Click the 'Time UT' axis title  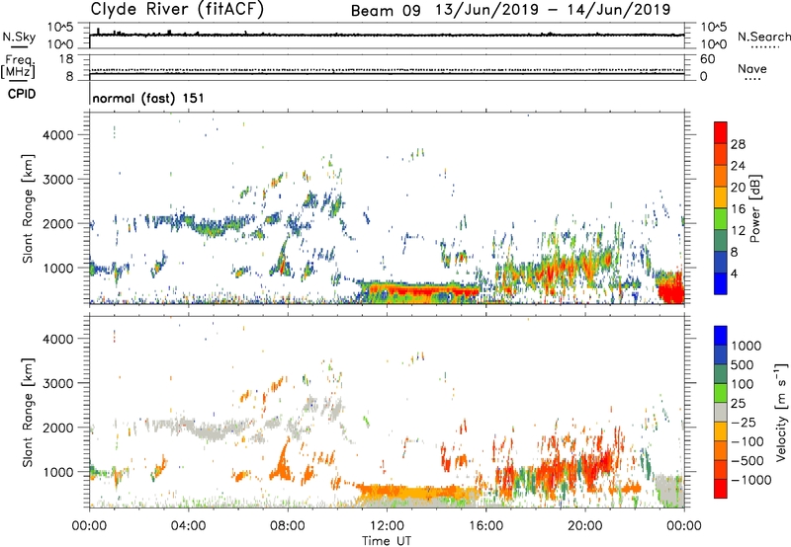coord(387,541)
